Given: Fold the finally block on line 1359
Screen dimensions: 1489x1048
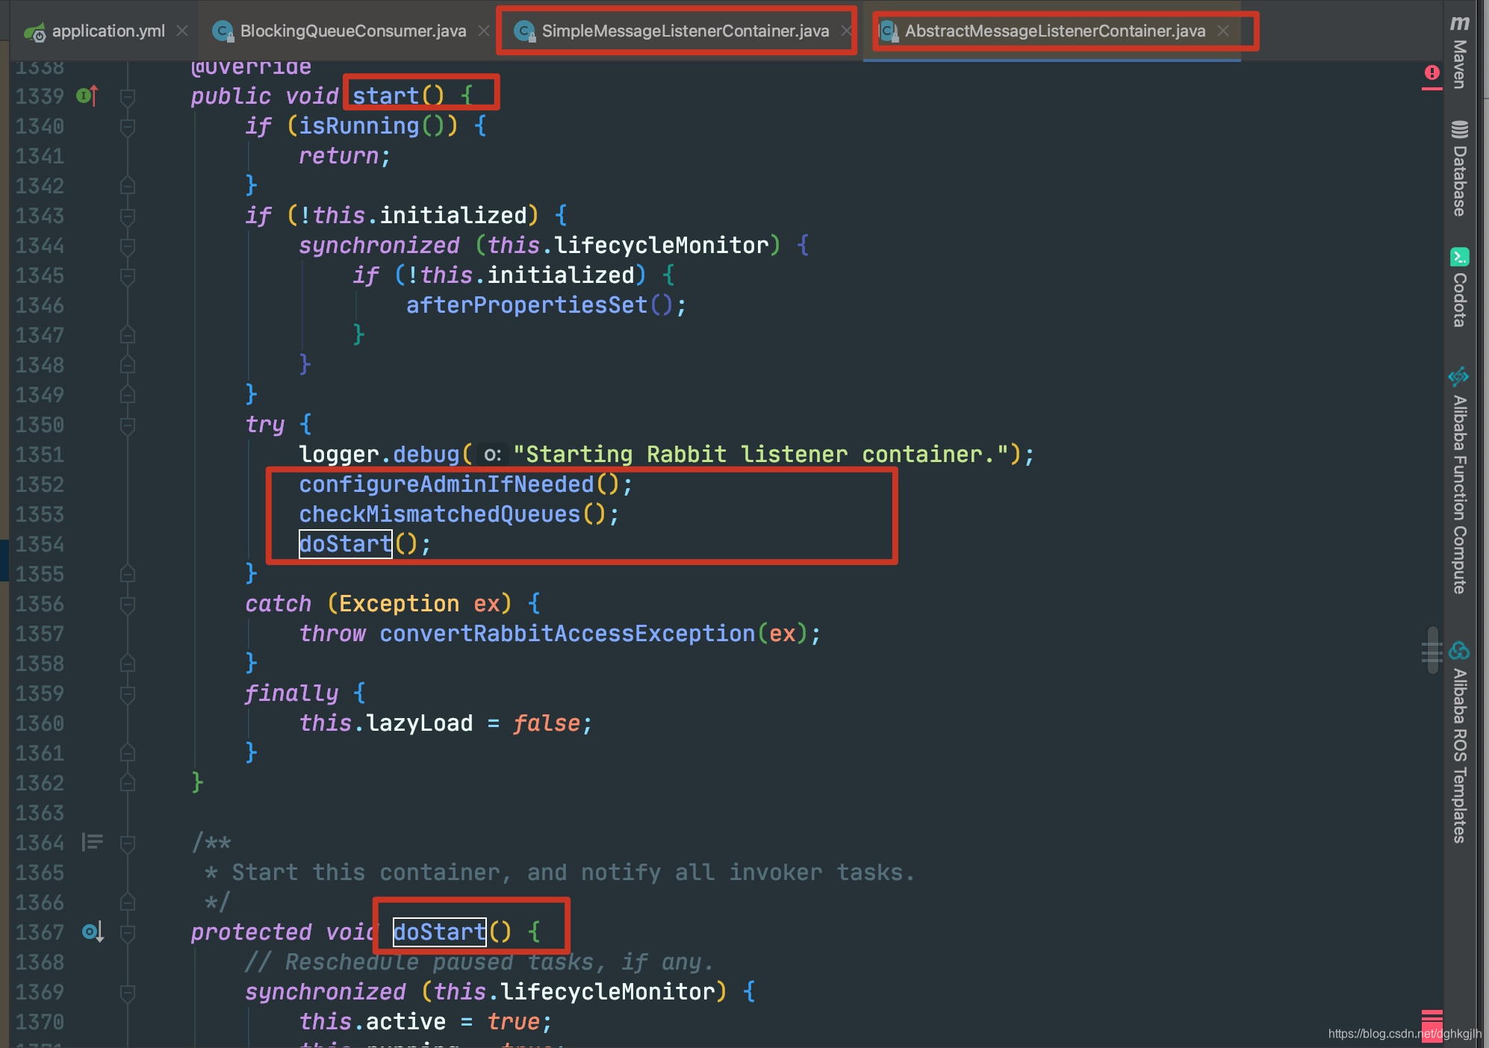Looking at the screenshot, I should click(x=128, y=693).
